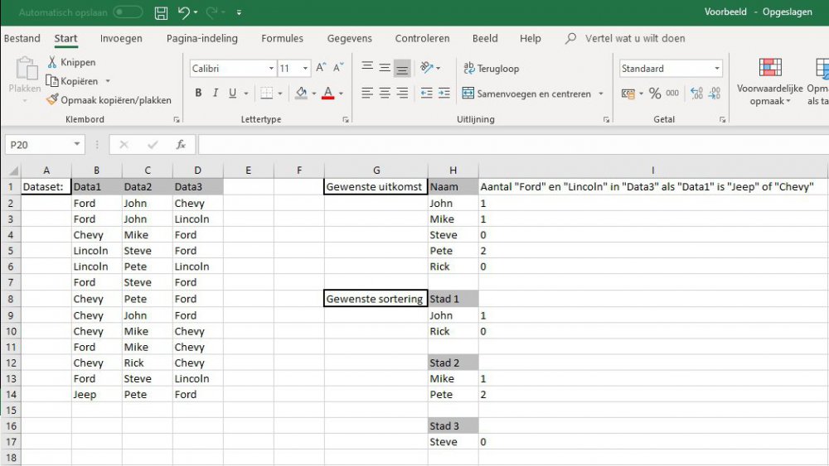This screenshot has width=829, height=466.
Task: Click the Knippen scissors icon
Action: coord(52,62)
